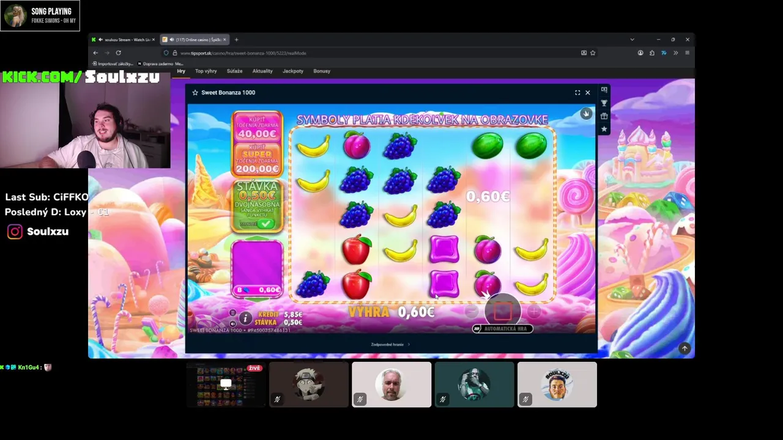Screen dimensions: 783x440
Task: Select the Hry menu tab
Action: click(181, 71)
